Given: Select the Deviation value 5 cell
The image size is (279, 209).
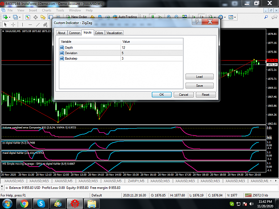Looking at the screenshot, I should [152, 53].
